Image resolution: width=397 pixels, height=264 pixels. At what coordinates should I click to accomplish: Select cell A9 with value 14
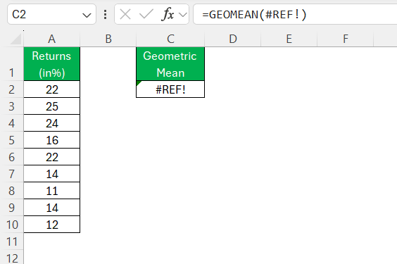coord(51,208)
